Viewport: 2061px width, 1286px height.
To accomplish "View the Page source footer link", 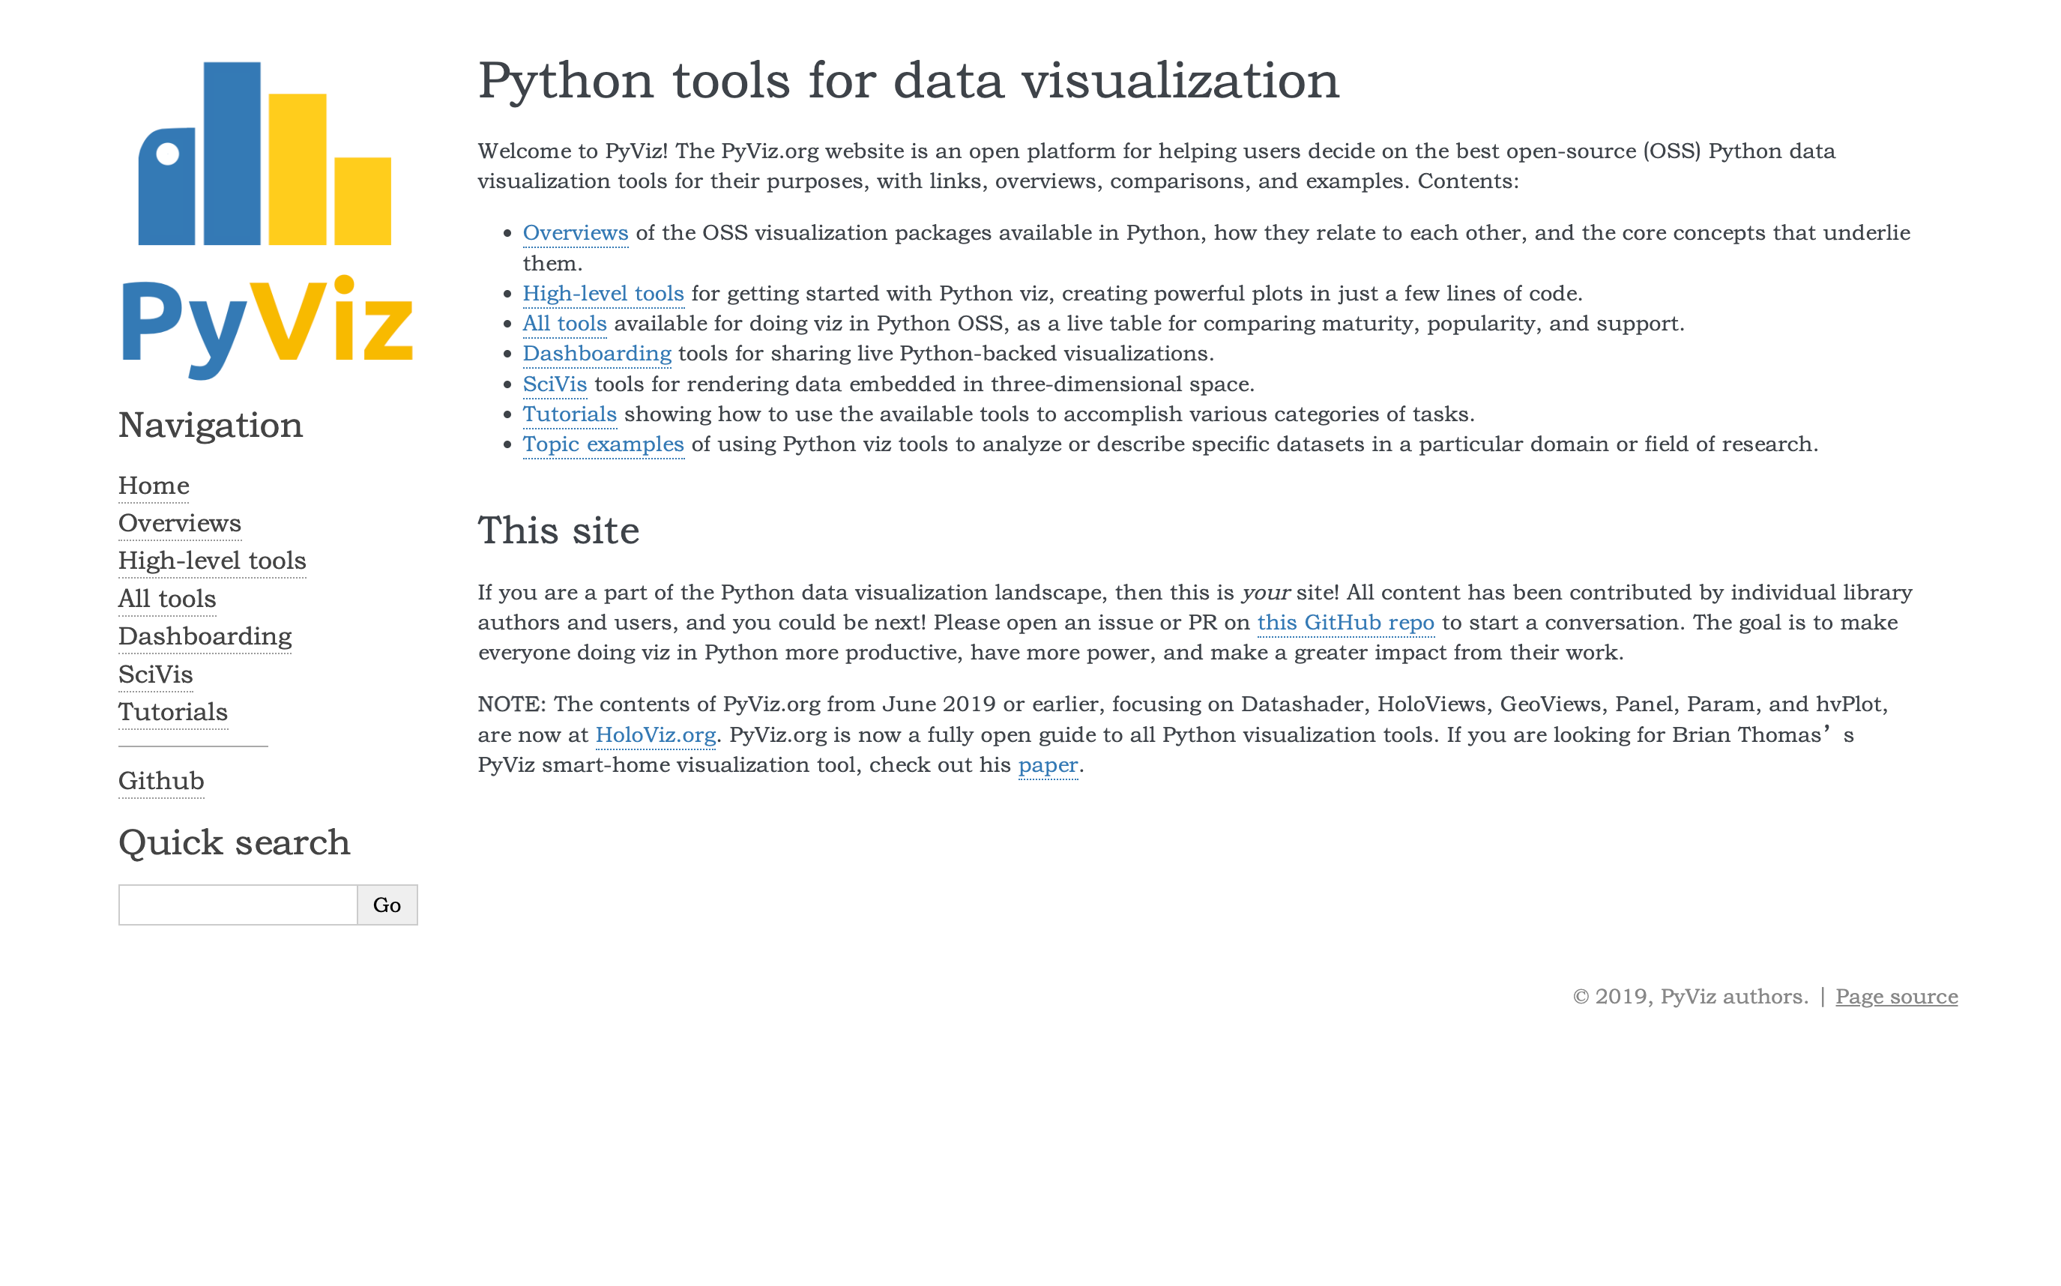I will point(1896,997).
